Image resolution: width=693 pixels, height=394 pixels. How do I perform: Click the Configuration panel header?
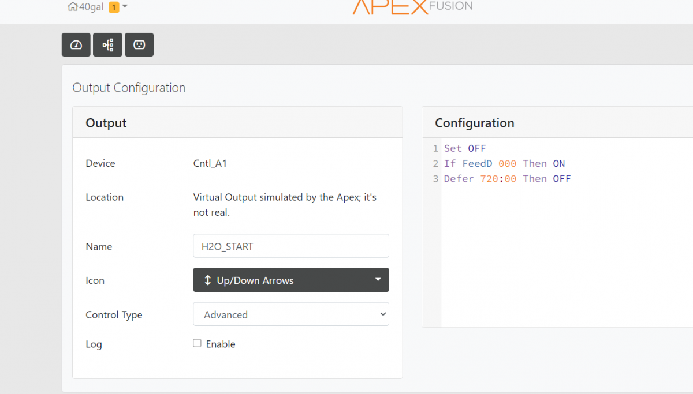[557, 122]
